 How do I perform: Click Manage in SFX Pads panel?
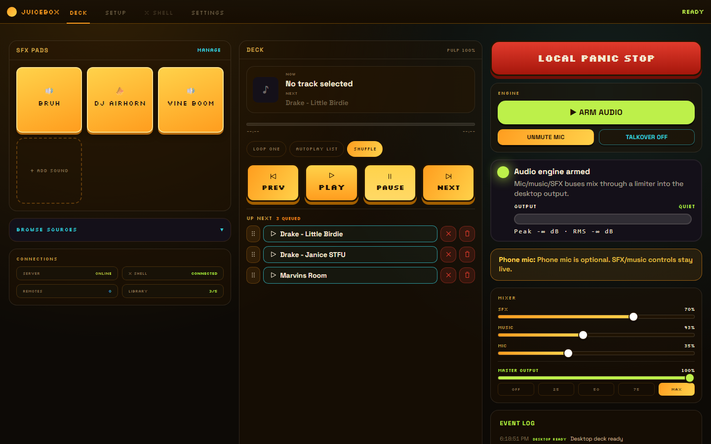coord(209,50)
